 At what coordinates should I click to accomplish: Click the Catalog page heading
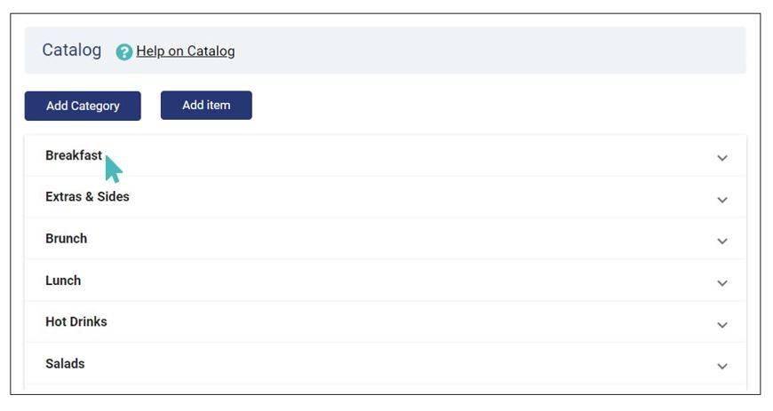point(71,50)
